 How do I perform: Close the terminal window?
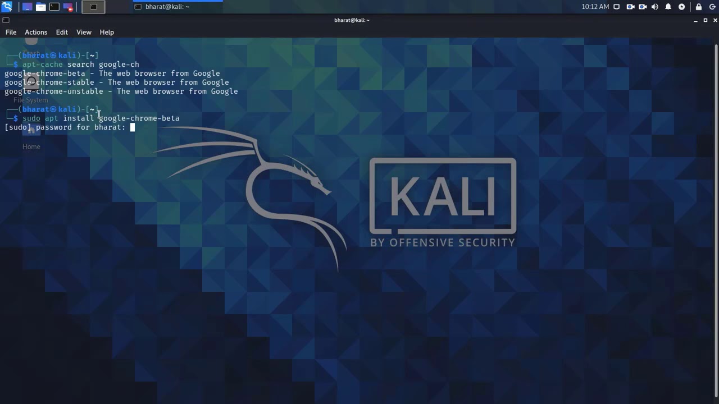715,20
